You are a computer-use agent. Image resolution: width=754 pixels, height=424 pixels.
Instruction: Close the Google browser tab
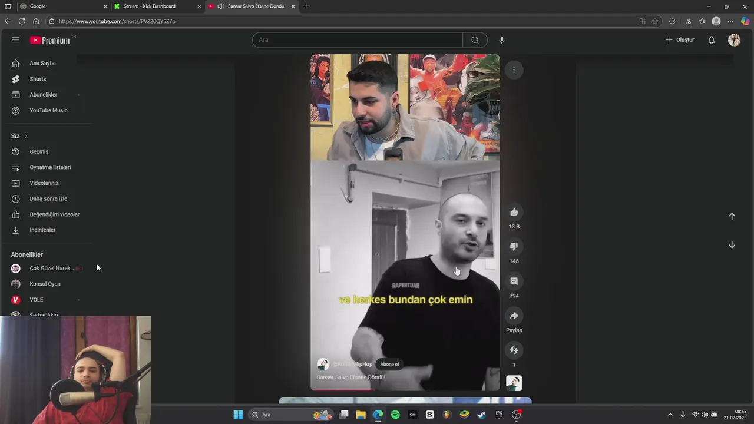coord(105,6)
